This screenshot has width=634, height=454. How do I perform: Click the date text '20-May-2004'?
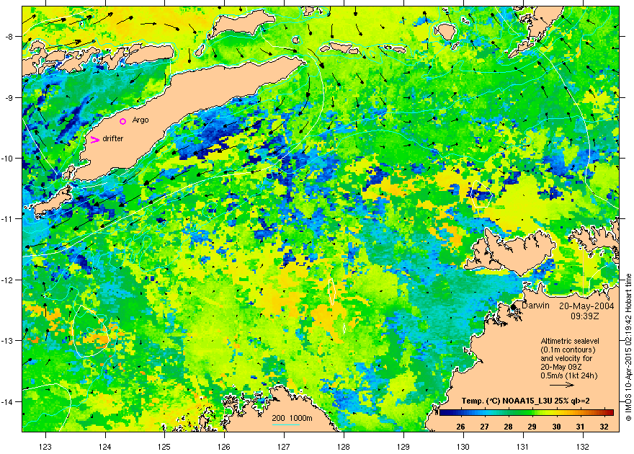[x=586, y=306]
